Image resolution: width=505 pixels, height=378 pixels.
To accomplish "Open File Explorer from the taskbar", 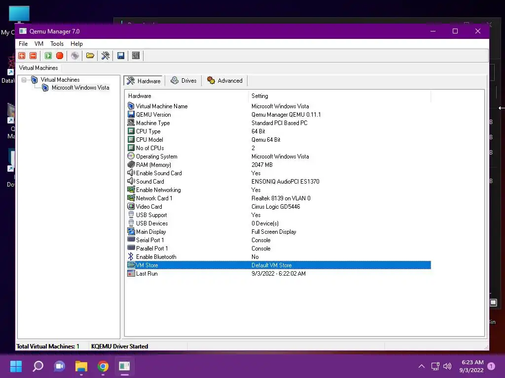I will point(81,366).
